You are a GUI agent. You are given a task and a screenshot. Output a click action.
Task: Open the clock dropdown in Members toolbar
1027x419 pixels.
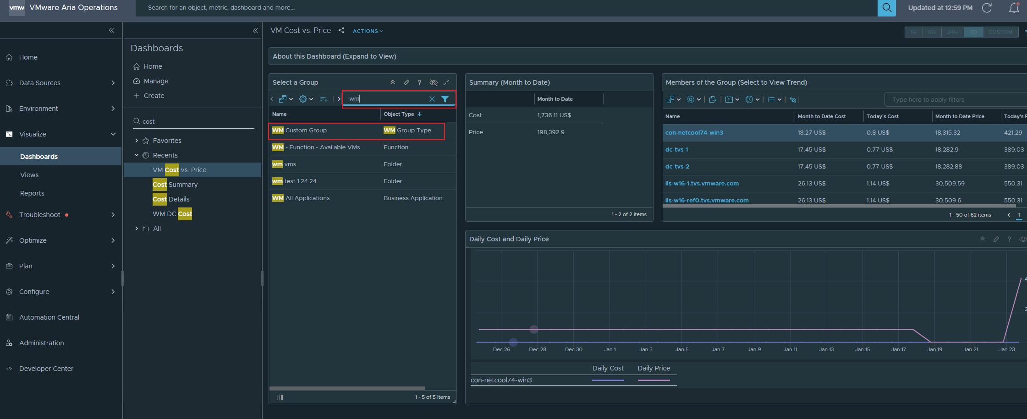point(752,99)
